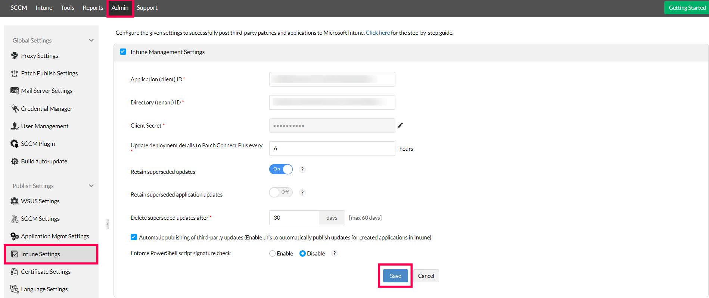The width and height of the screenshot is (709, 298).
Task: Open Certificate Settings page
Action: pos(46,272)
